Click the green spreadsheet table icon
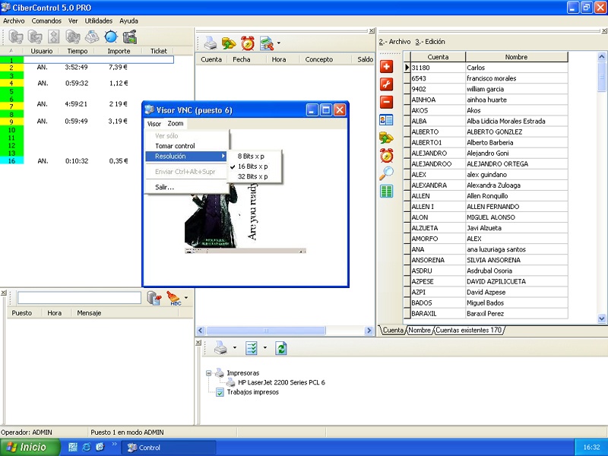 point(386,192)
